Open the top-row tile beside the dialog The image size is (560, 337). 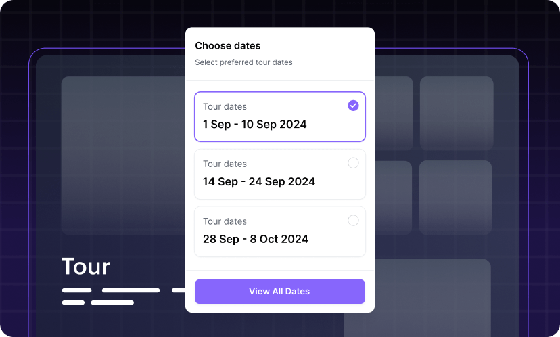click(x=394, y=113)
